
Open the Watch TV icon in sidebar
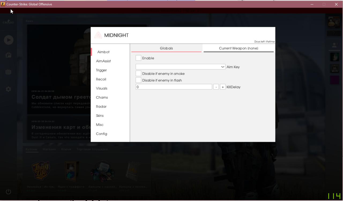9,72
